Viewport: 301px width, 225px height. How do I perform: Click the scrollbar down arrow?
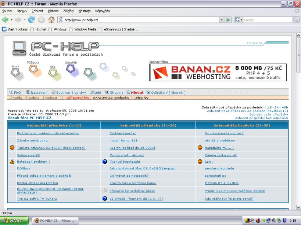coord(298,207)
